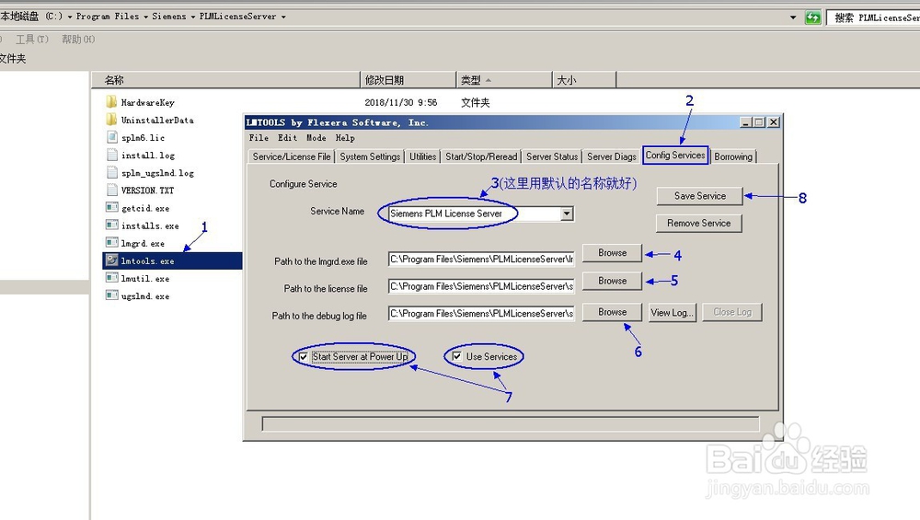This screenshot has height=520, width=920.
Task: Click the license file path input field
Action: tap(481, 286)
